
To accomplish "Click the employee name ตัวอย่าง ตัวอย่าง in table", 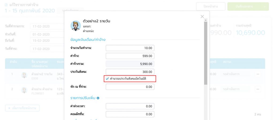I will click(x=42, y=89).
